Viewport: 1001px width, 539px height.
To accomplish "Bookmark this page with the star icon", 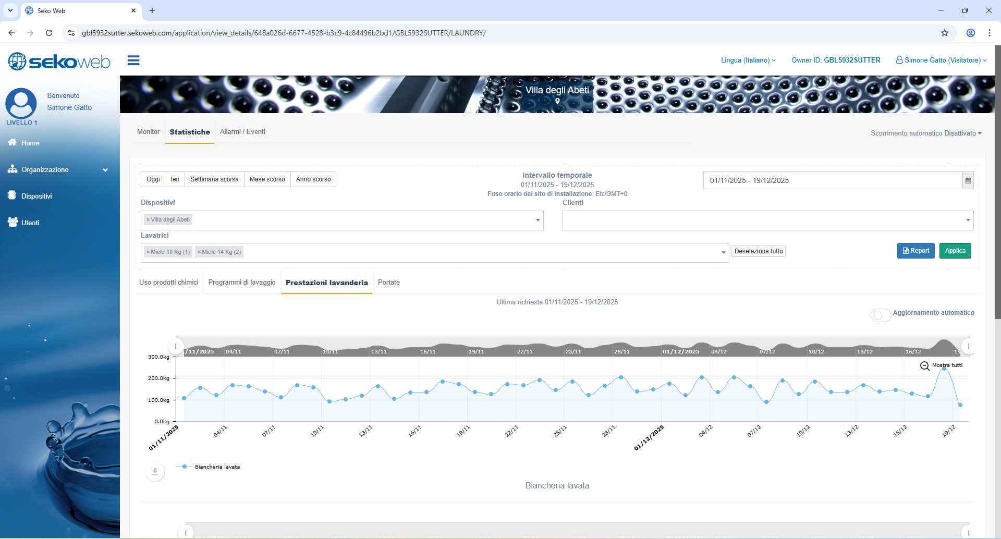I will pyautogui.click(x=944, y=33).
